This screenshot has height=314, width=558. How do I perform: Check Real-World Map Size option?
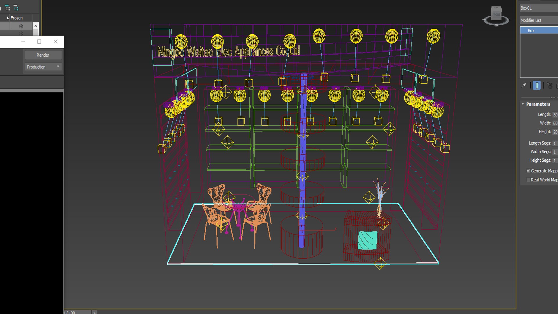pos(528,180)
